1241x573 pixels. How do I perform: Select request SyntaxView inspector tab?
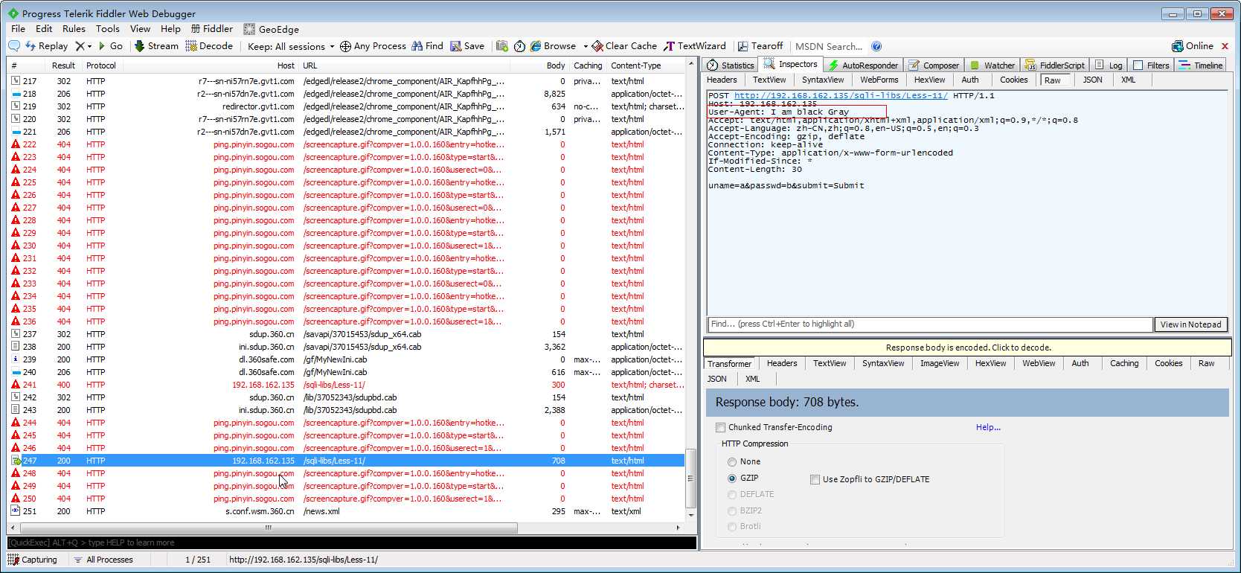(823, 80)
